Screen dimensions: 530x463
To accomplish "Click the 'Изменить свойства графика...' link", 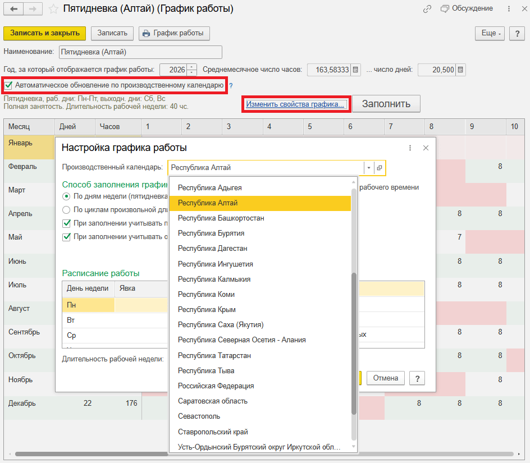I will click(x=295, y=104).
